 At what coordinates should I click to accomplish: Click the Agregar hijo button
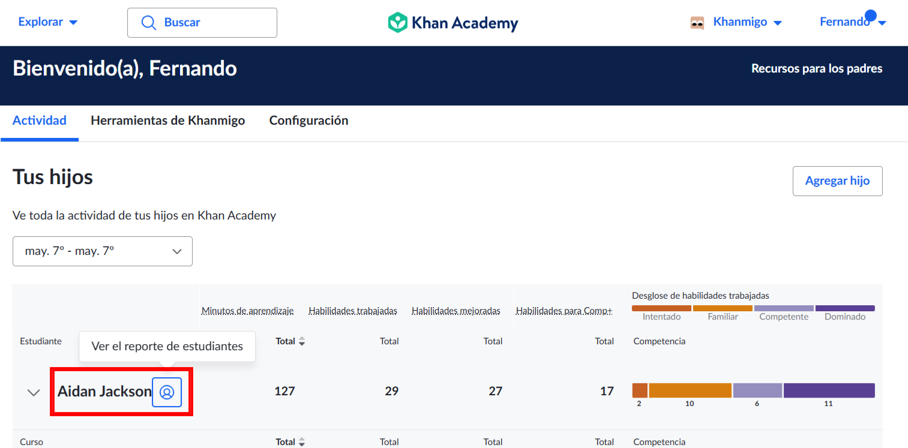(x=837, y=181)
